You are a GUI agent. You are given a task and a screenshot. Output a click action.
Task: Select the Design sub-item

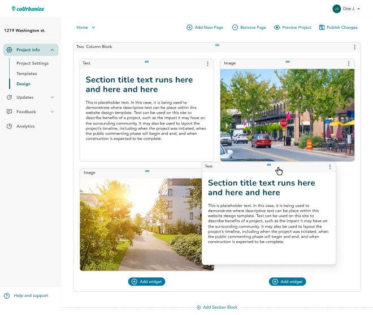(x=23, y=84)
